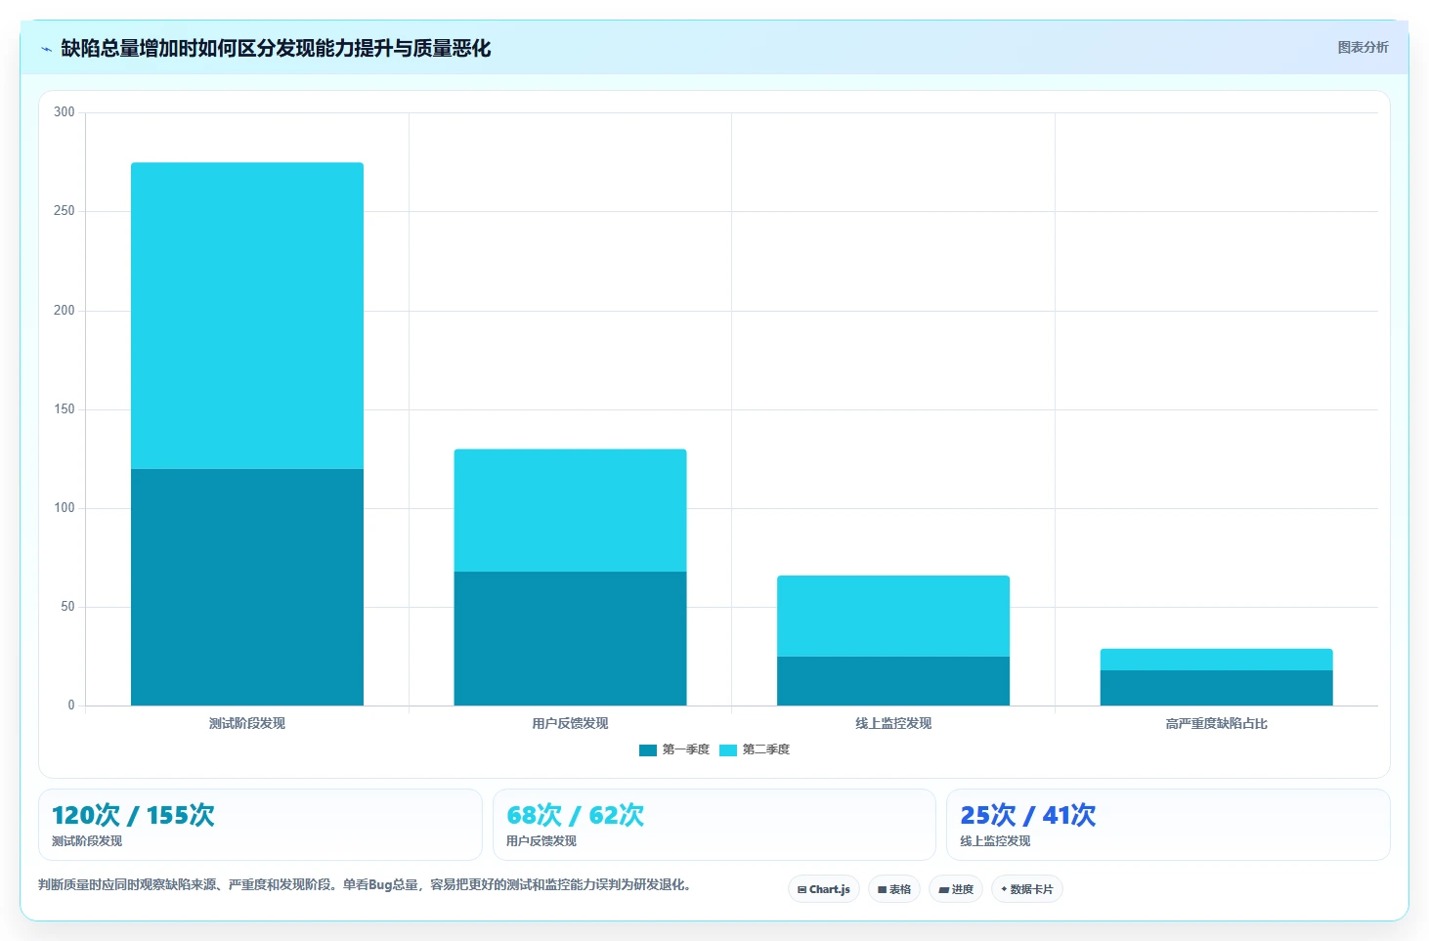Click the y-axis value 100

65,508
